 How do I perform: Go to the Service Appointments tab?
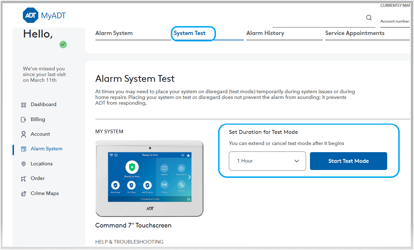[355, 33]
